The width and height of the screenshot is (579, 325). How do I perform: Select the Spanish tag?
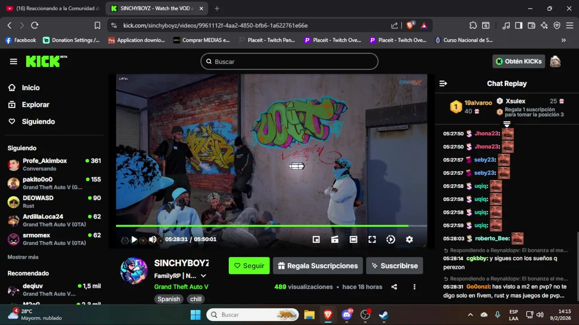tap(169, 299)
